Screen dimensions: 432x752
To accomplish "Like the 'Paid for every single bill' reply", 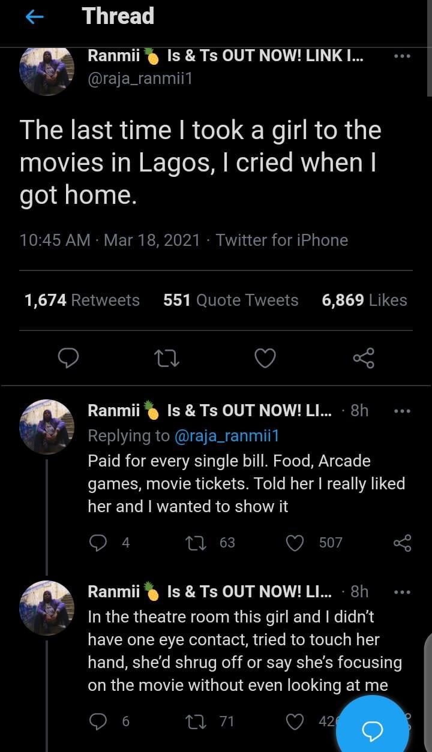I will click(295, 543).
